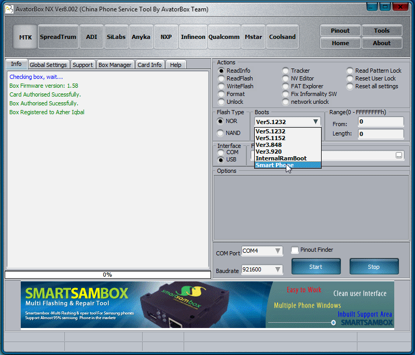Viewport: 415px width, 355px height.
Task: Choose the Read Pattern Lock action
Action: pos(374,71)
